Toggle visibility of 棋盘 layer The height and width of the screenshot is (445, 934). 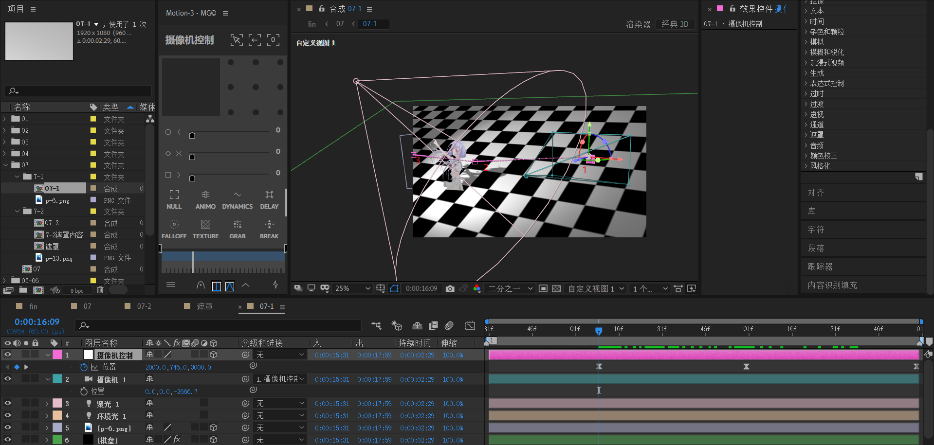point(7,440)
